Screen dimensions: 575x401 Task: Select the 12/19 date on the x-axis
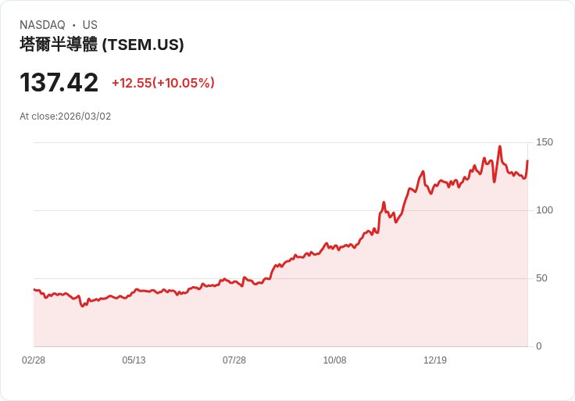435,360
